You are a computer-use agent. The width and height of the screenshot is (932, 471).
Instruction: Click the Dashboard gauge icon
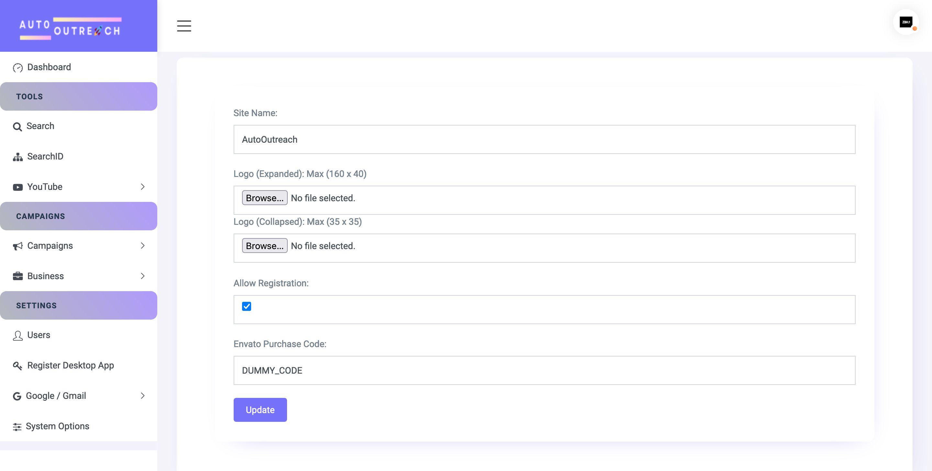pos(18,68)
